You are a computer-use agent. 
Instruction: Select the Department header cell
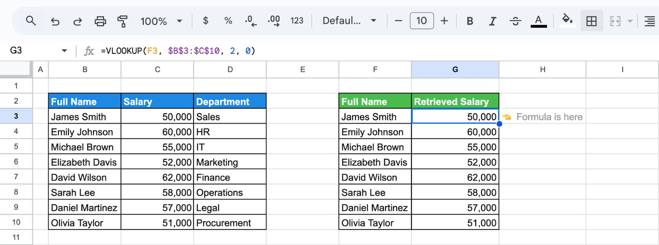pos(230,101)
